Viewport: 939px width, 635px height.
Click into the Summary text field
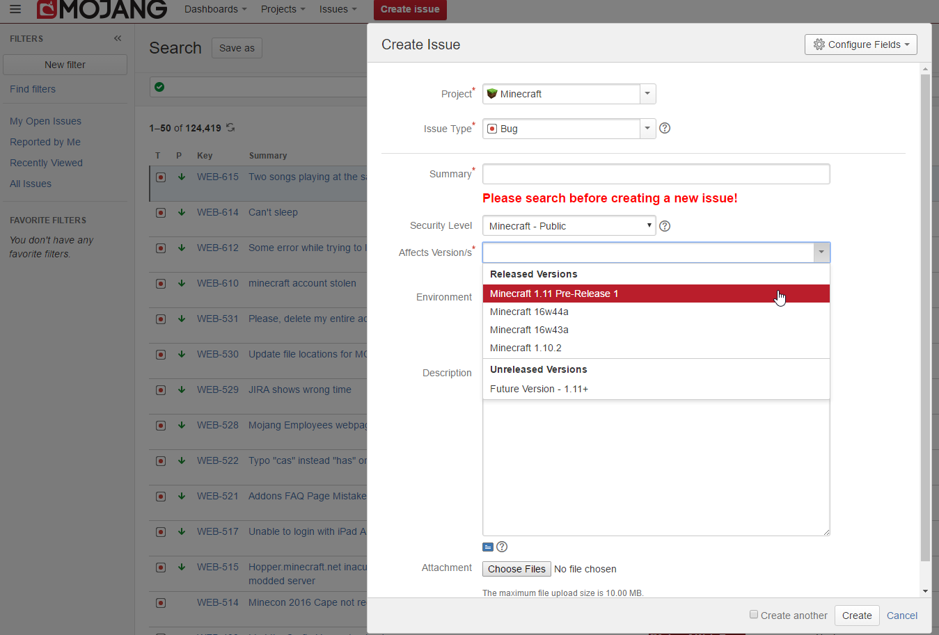656,174
